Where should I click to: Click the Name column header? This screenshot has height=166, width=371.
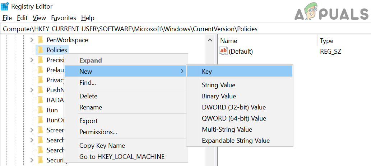coord(229,41)
